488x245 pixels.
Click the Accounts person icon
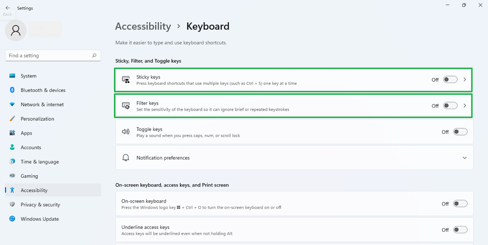tap(12, 147)
